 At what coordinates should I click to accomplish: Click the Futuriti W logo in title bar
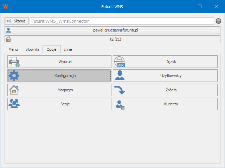(5, 6)
